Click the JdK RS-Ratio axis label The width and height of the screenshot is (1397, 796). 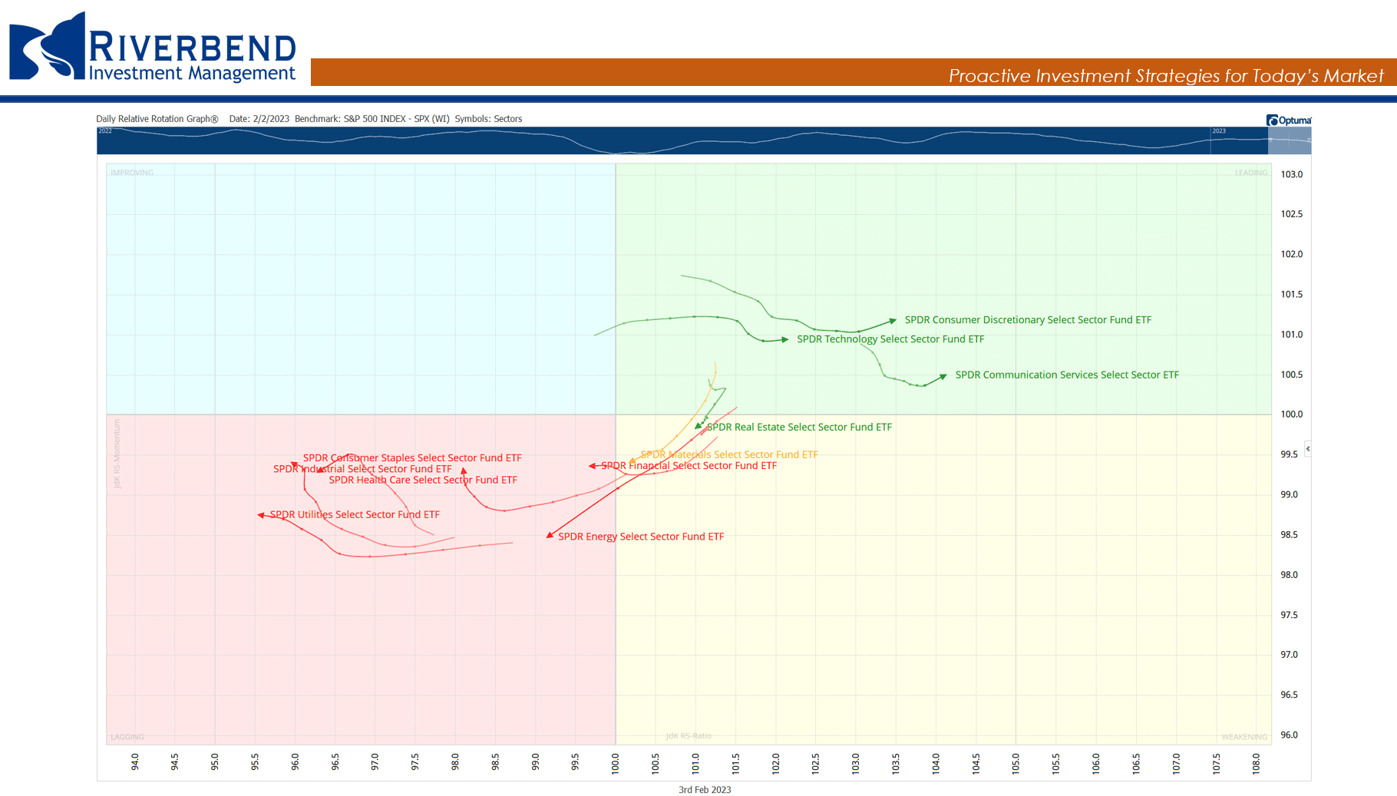[689, 736]
